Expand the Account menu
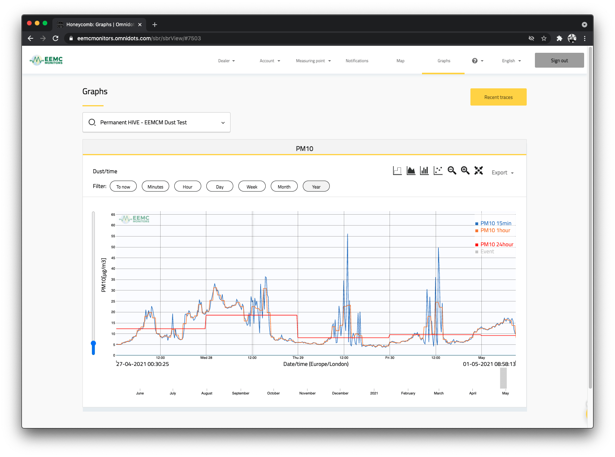Image resolution: width=615 pixels, height=457 pixels. tap(270, 61)
